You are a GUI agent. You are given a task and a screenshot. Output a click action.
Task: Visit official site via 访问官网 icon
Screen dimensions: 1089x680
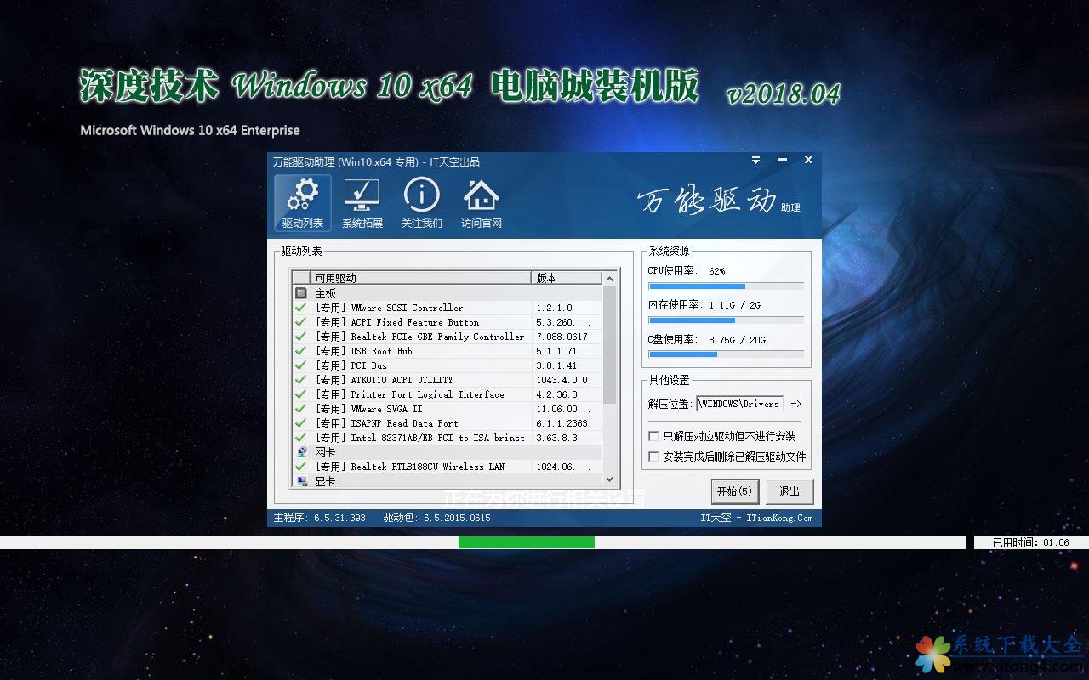481,203
